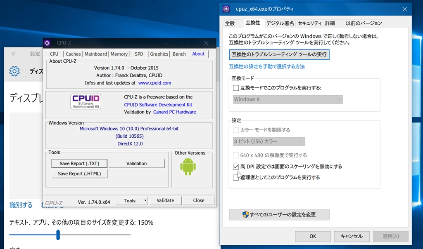Open the www.cpuid.com link
The image size is (423, 249).
tap(154, 83)
